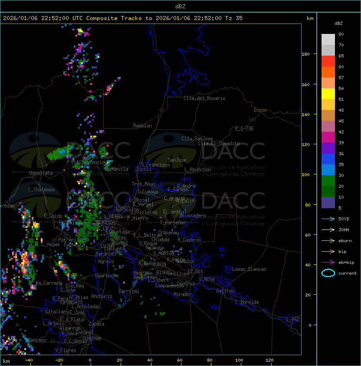361x366 pixels.
Task: Click the 'Ramblon' map label
Action: [x=142, y=126]
